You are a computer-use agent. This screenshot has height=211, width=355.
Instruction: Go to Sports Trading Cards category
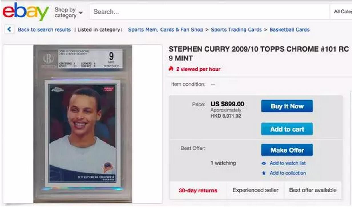click(236, 30)
